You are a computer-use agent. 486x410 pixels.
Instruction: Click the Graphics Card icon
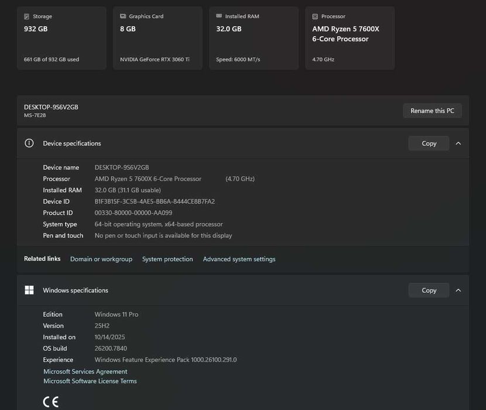tap(123, 16)
